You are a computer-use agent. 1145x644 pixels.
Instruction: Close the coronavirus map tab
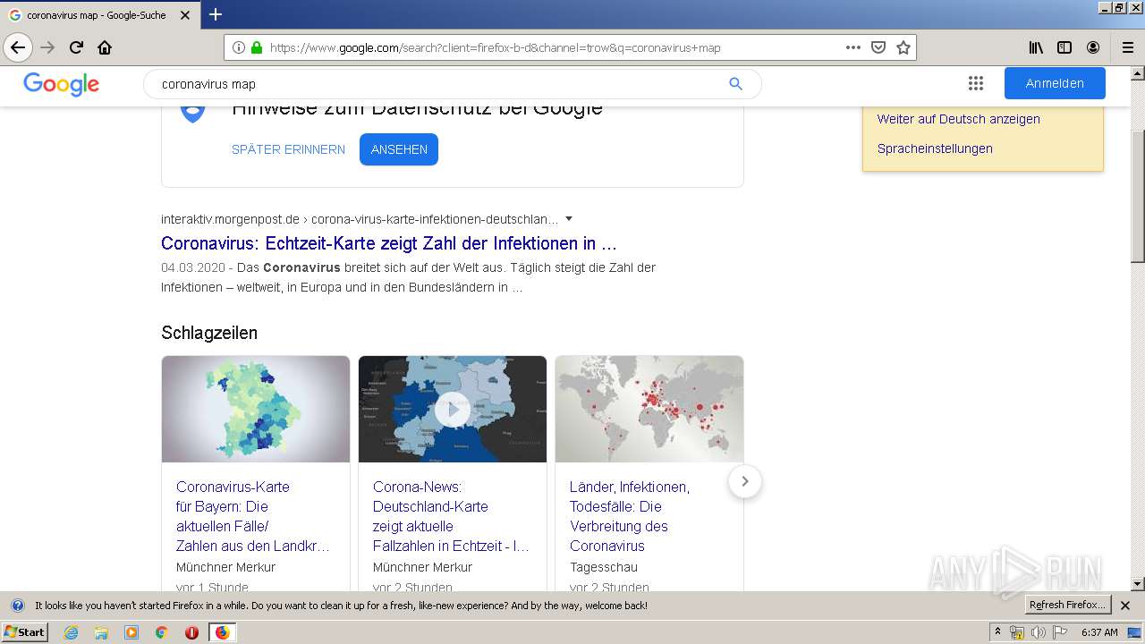pyautogui.click(x=183, y=15)
